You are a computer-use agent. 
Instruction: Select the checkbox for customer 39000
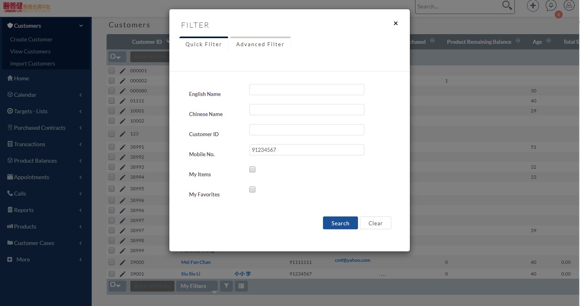(111, 262)
